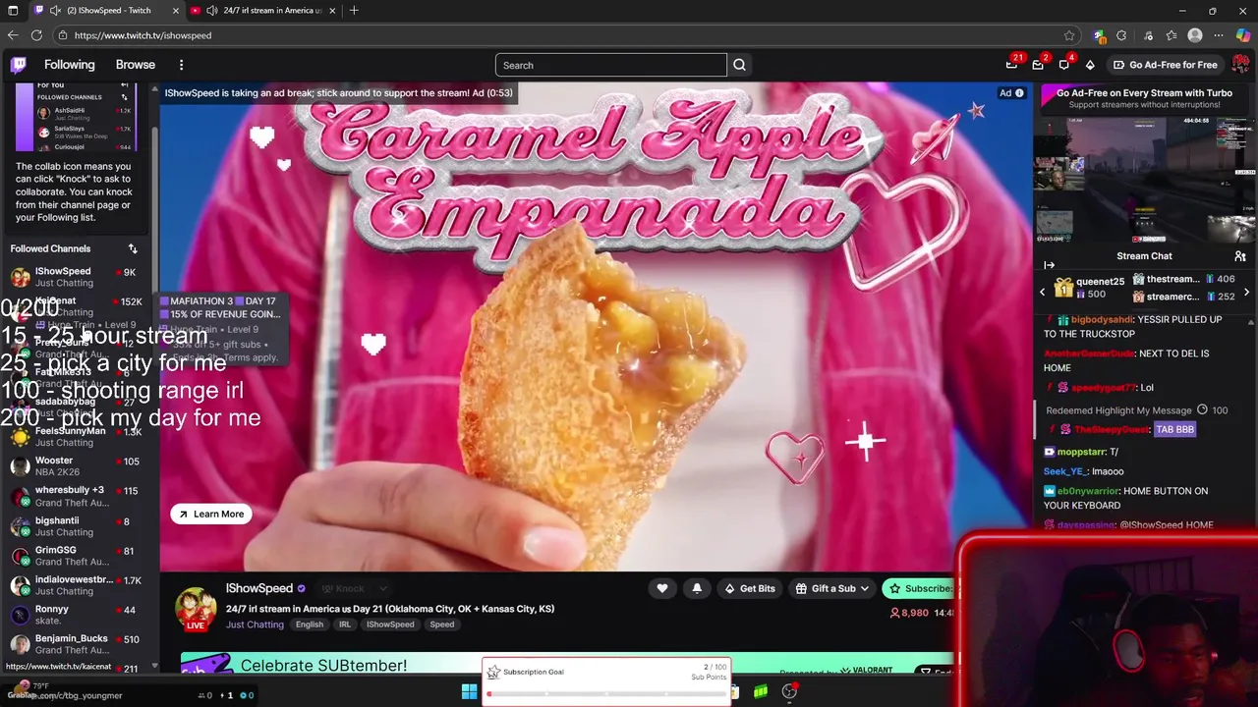Click the English tag
This screenshot has width=1258, height=707.
309,625
